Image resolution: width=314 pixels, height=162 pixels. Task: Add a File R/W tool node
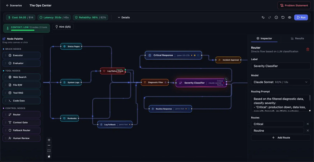[21, 85]
